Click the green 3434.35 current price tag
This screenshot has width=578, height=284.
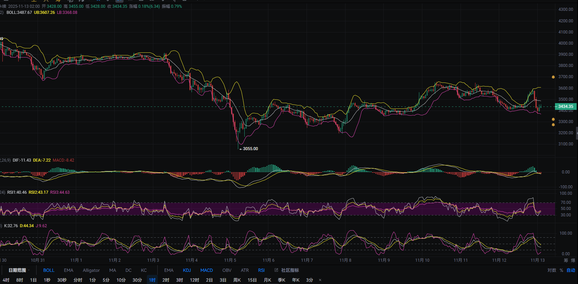[565, 106]
